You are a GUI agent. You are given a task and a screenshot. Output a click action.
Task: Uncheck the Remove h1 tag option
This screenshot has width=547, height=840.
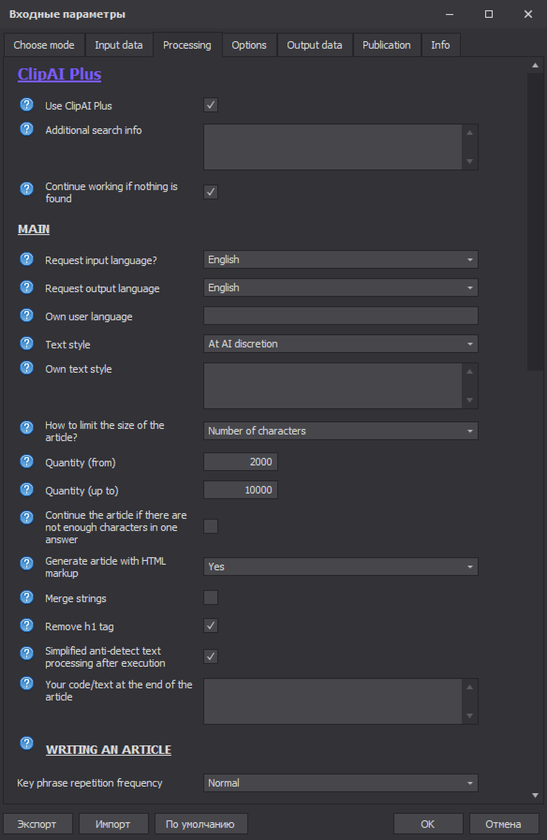coord(211,626)
